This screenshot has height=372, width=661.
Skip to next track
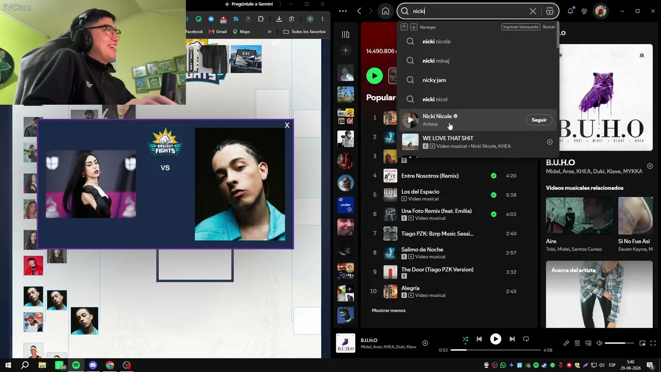(x=512, y=339)
